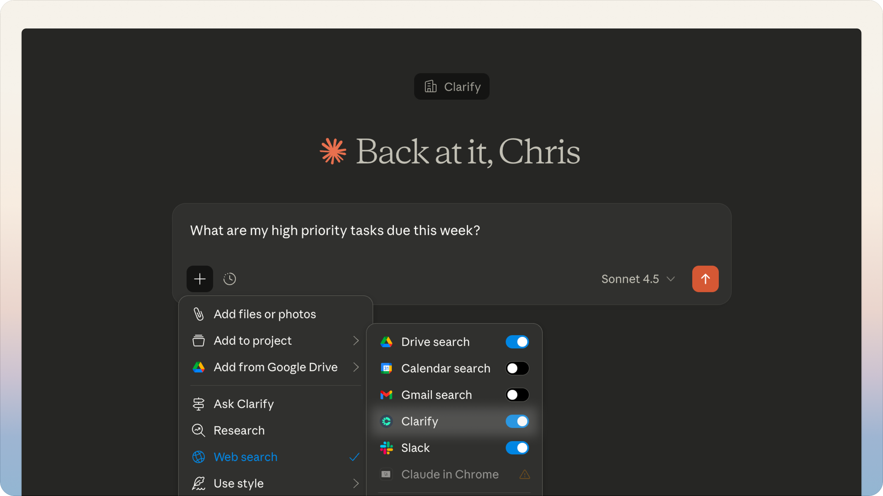Click the Google Calendar icon

coord(386,369)
